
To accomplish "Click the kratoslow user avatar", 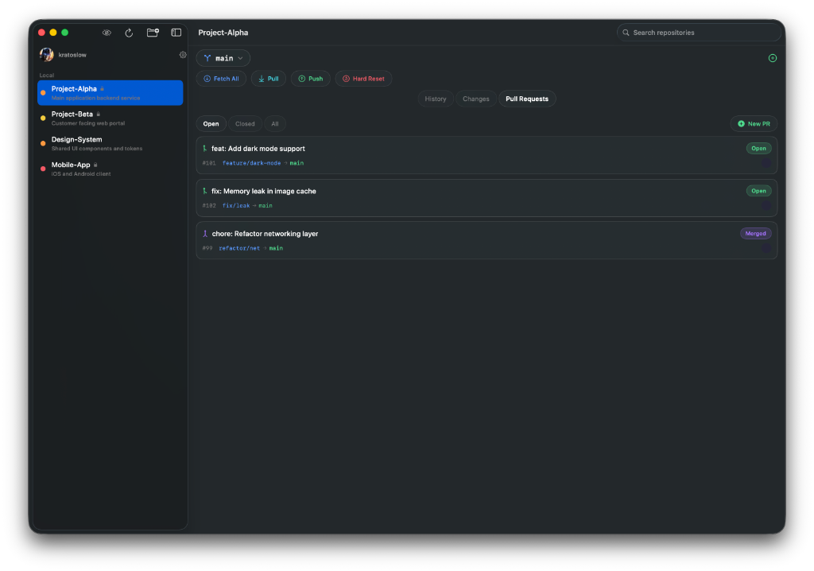I will pos(47,55).
